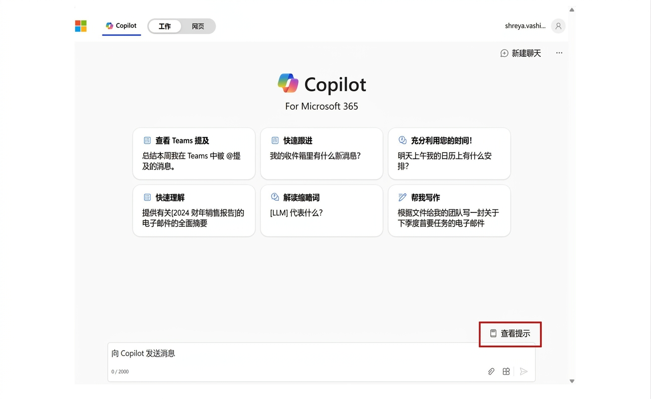Click the Microsoft logo icon
The image size is (651, 399).
tap(81, 26)
